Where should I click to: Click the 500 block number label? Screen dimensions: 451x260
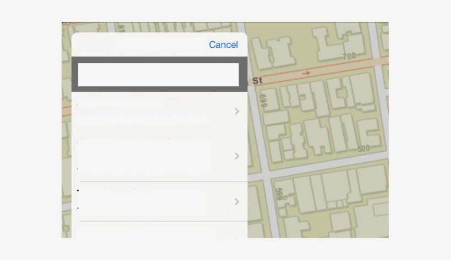point(364,148)
